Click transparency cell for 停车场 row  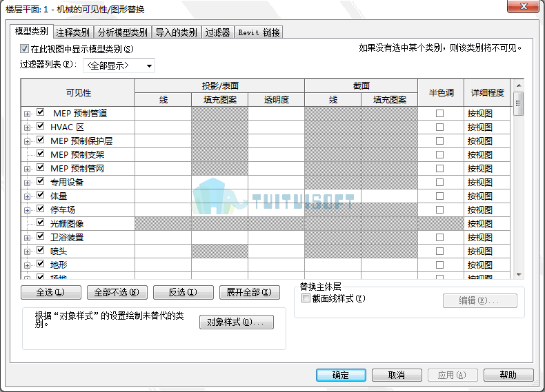coord(277,210)
